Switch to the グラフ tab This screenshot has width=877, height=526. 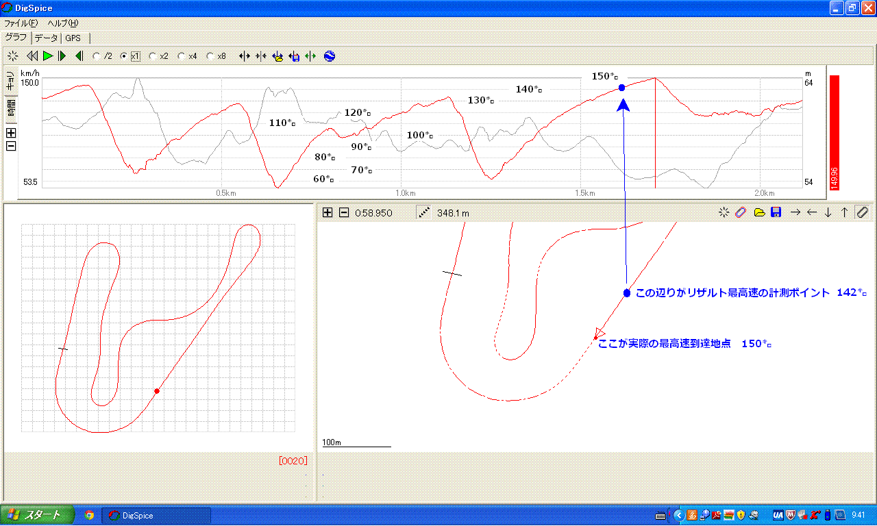pos(16,37)
